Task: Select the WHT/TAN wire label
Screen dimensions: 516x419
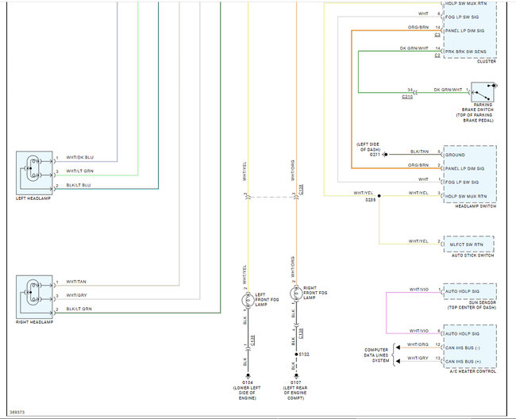Action: (x=76, y=282)
